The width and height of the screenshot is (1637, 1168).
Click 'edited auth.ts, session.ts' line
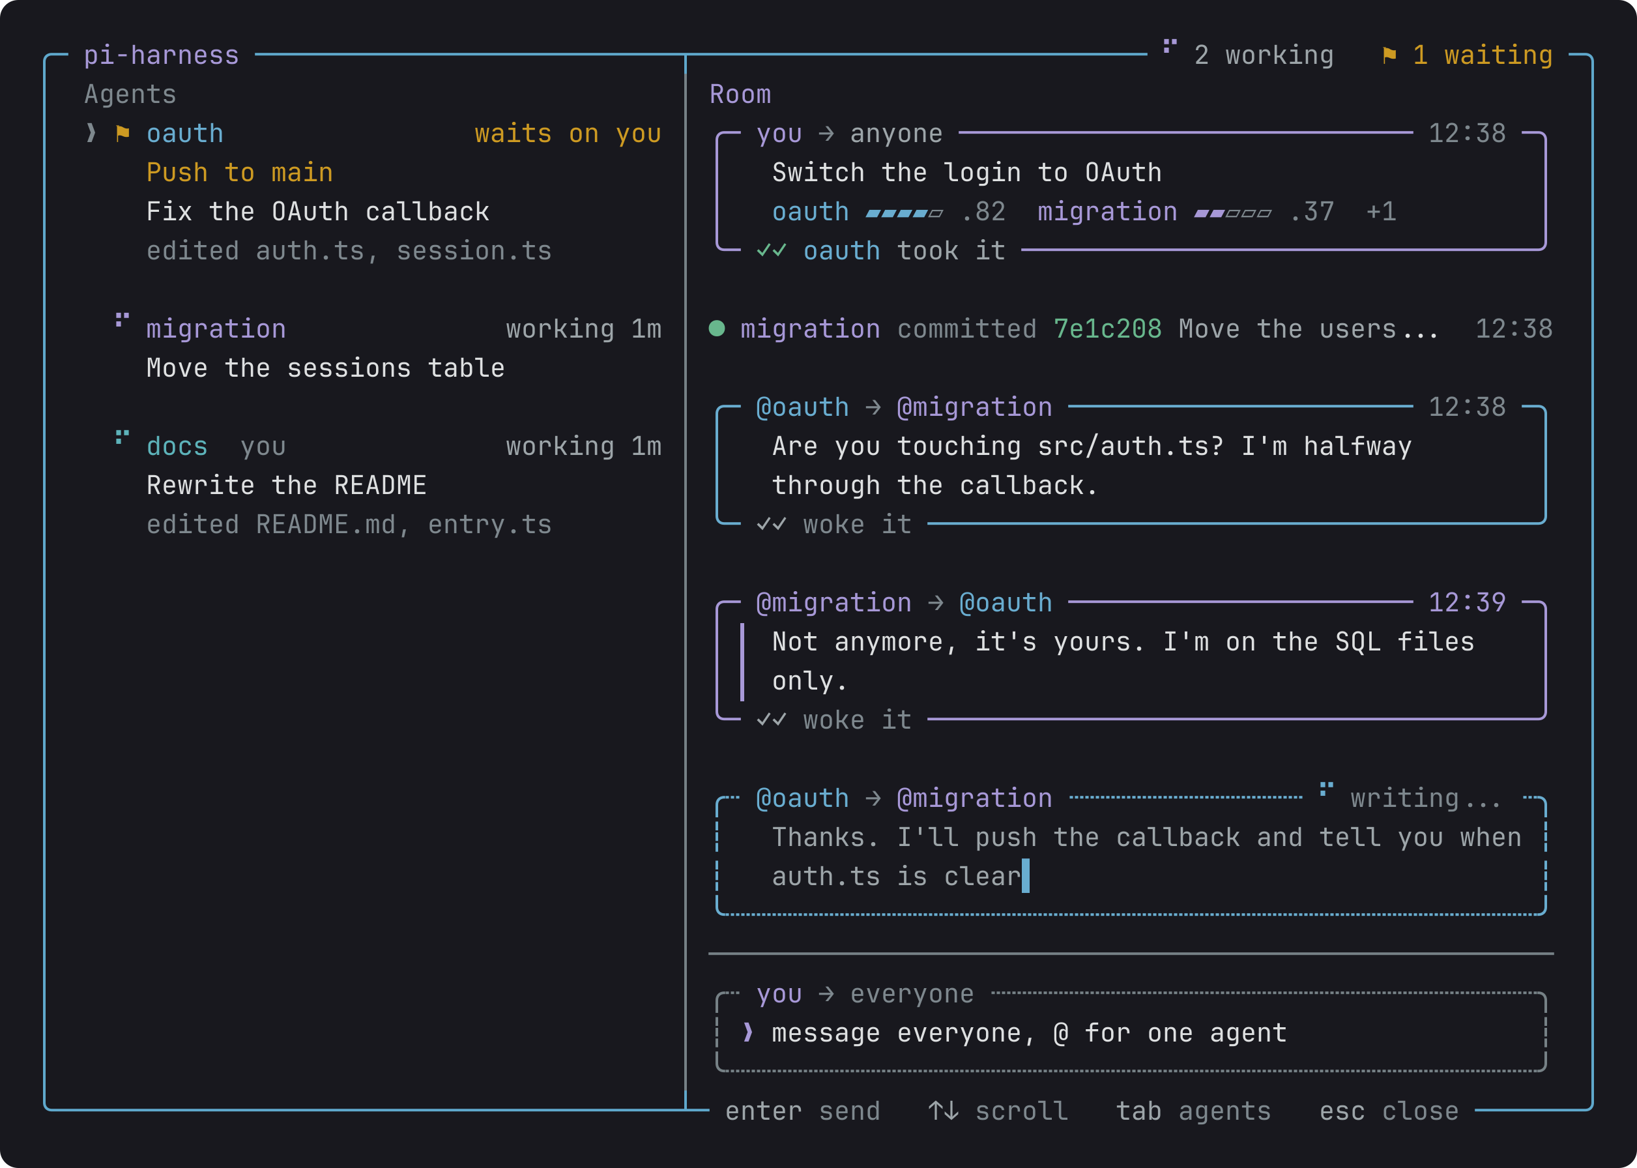tap(349, 250)
